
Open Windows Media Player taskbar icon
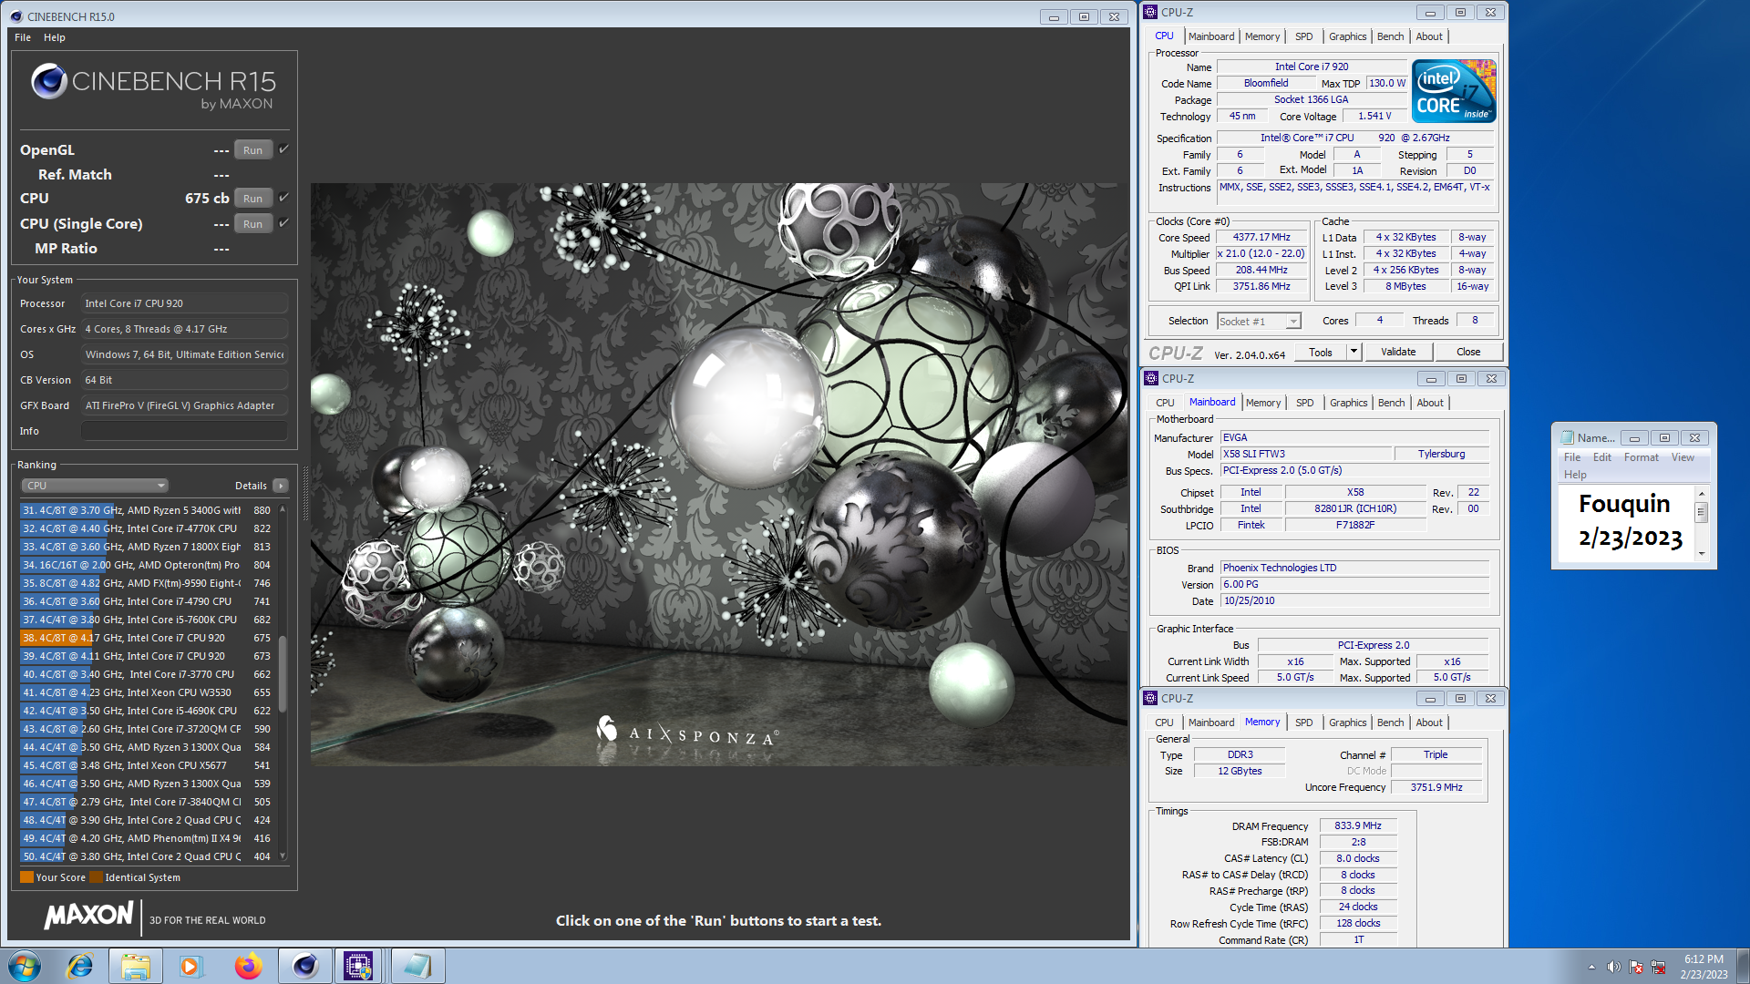[x=190, y=966]
